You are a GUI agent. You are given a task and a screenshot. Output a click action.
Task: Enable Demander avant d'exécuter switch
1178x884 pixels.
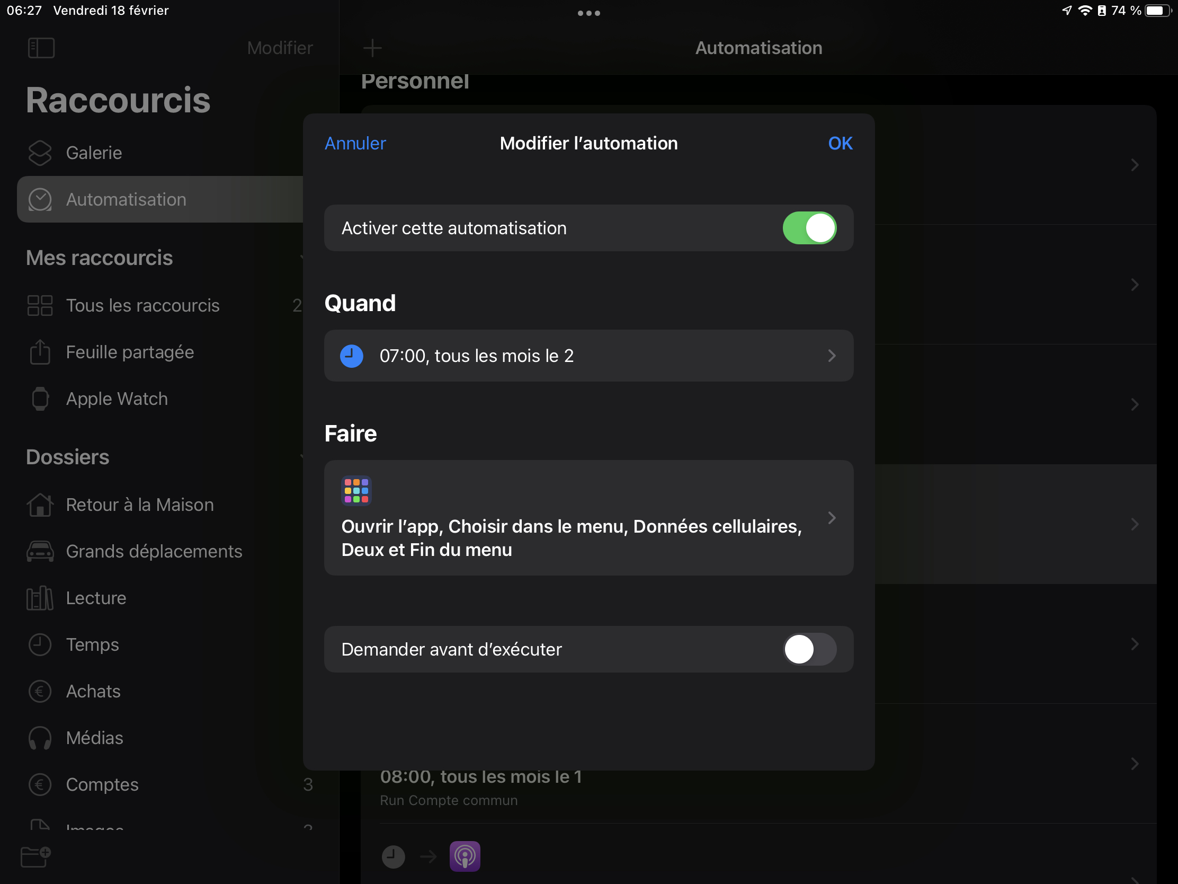click(x=809, y=649)
